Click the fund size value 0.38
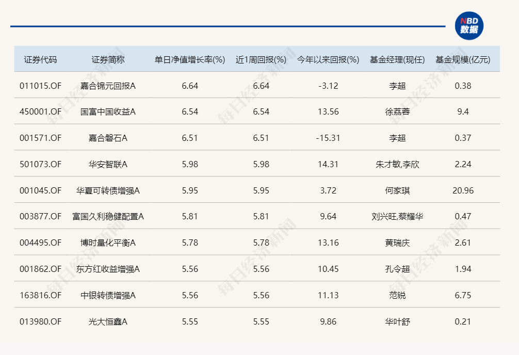This screenshot has width=519, height=355. (x=463, y=86)
